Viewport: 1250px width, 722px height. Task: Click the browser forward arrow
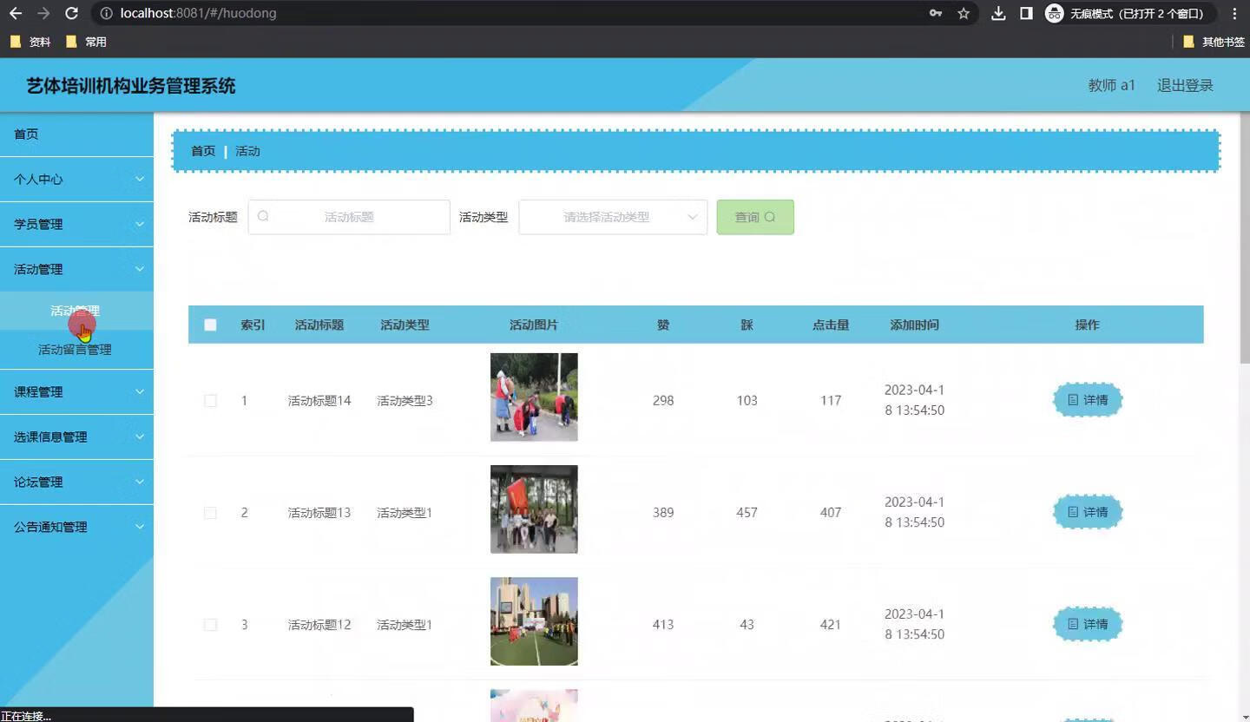click(x=43, y=13)
